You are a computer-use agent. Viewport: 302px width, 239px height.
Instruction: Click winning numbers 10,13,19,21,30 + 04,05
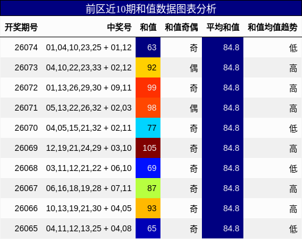coord(89,208)
